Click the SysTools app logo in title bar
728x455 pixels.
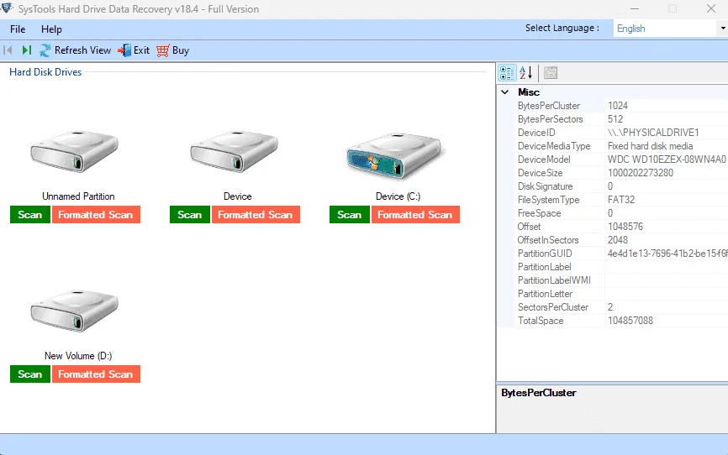(7, 8)
